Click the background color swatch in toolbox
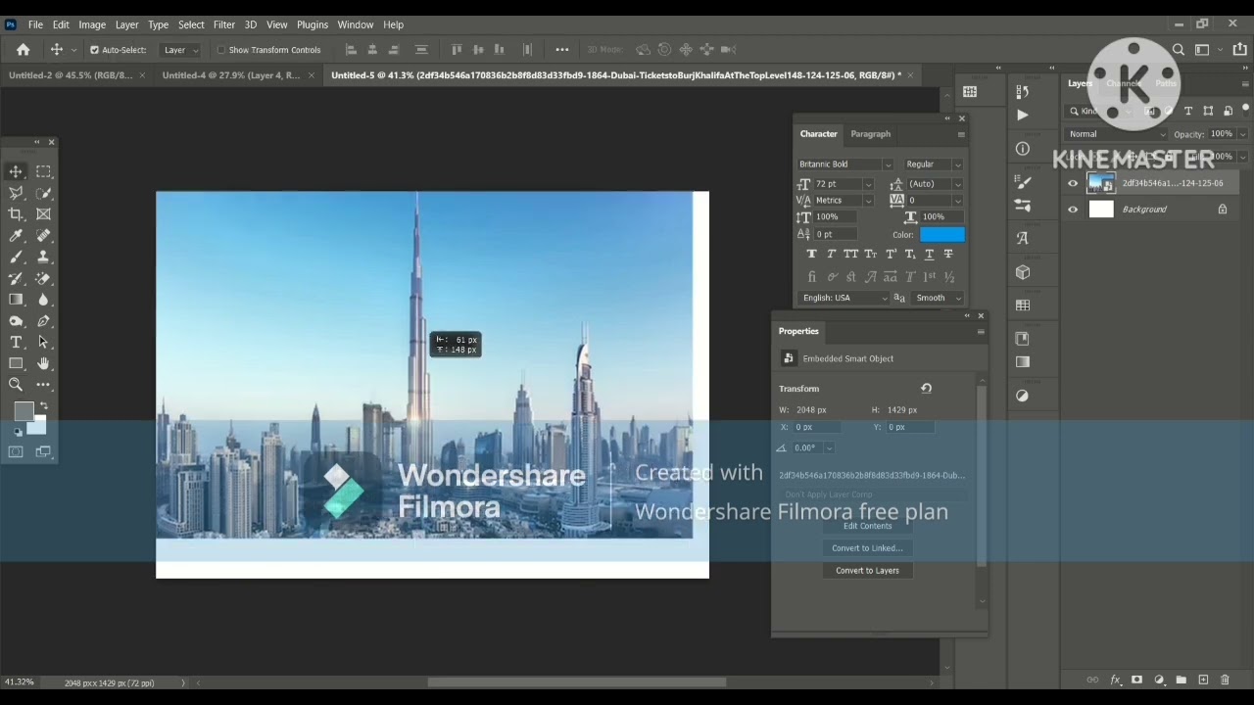1254x705 pixels. pos(38,426)
